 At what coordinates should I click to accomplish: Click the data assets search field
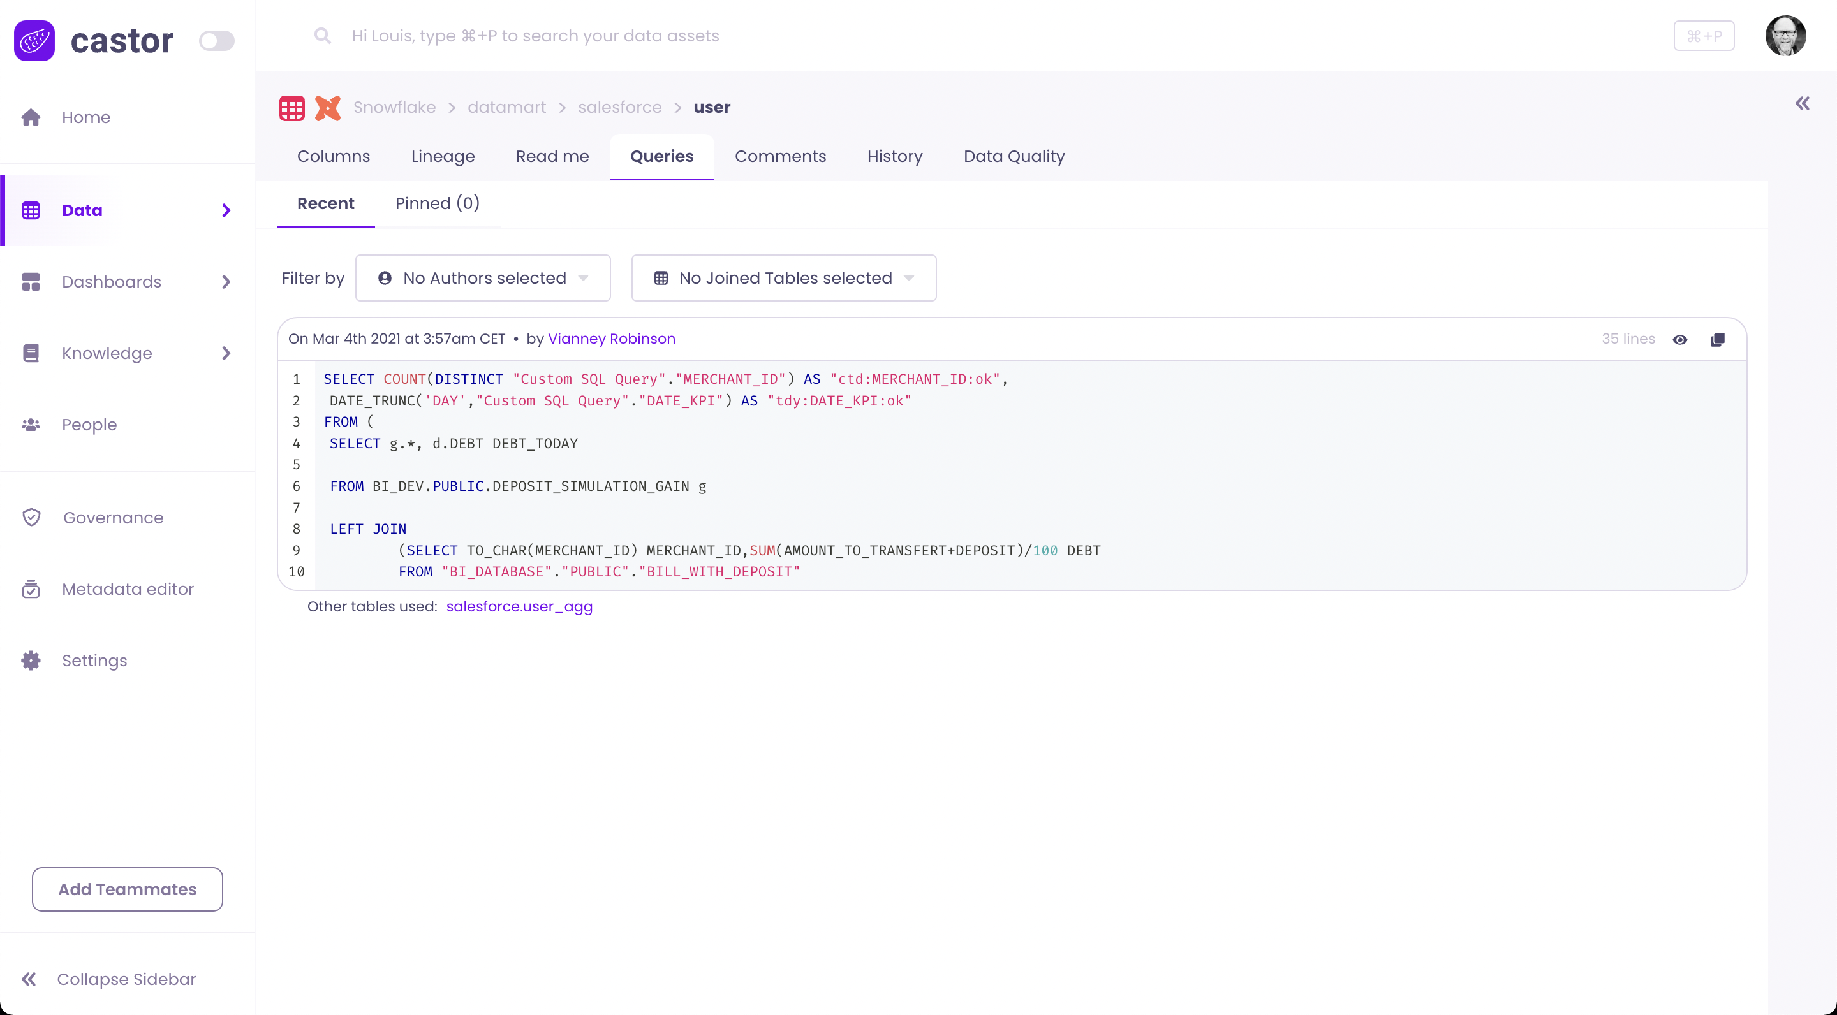(x=535, y=36)
